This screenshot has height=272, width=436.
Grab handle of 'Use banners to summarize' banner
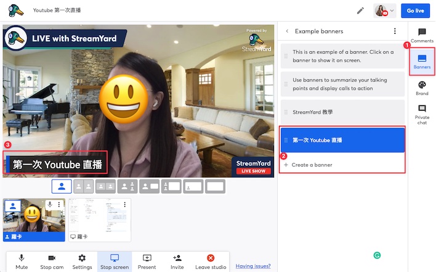point(286,84)
